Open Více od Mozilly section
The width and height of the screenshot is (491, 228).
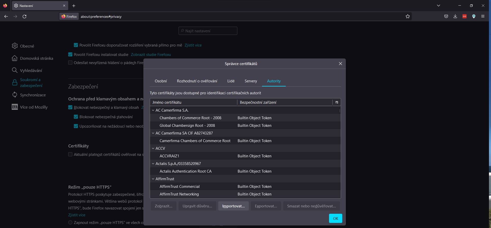tap(30, 107)
